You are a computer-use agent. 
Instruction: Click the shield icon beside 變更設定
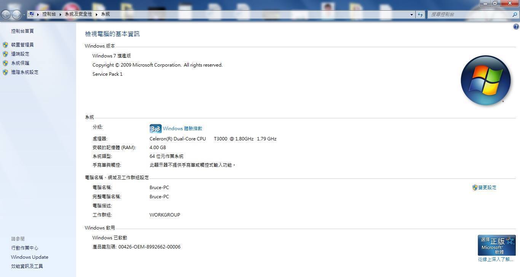coord(475,188)
